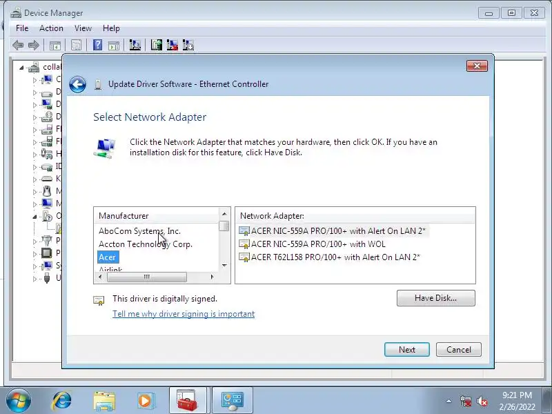Collapse the expanded Other devices node
The height and width of the screenshot is (414, 552).
tap(34, 217)
